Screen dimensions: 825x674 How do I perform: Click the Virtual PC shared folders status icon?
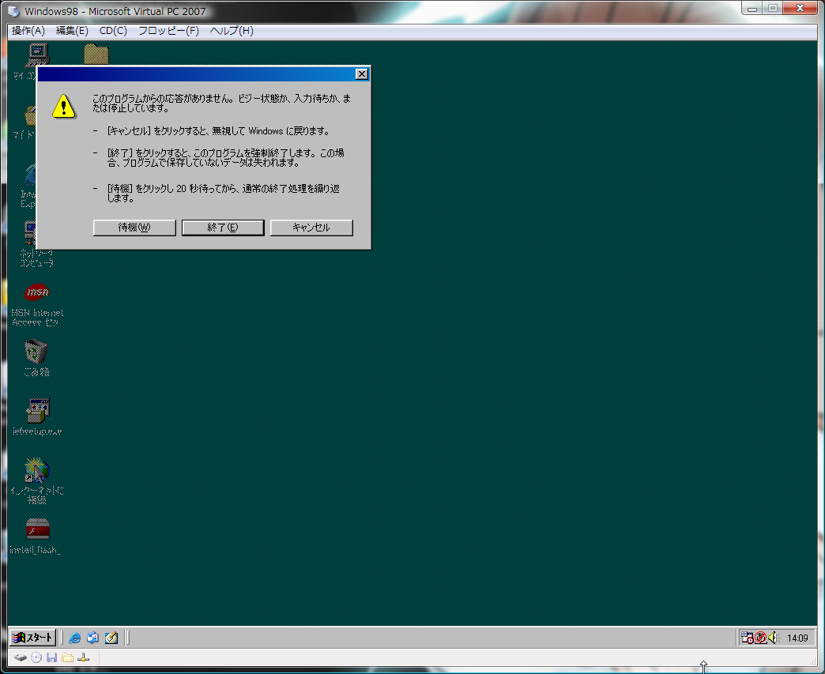67,657
